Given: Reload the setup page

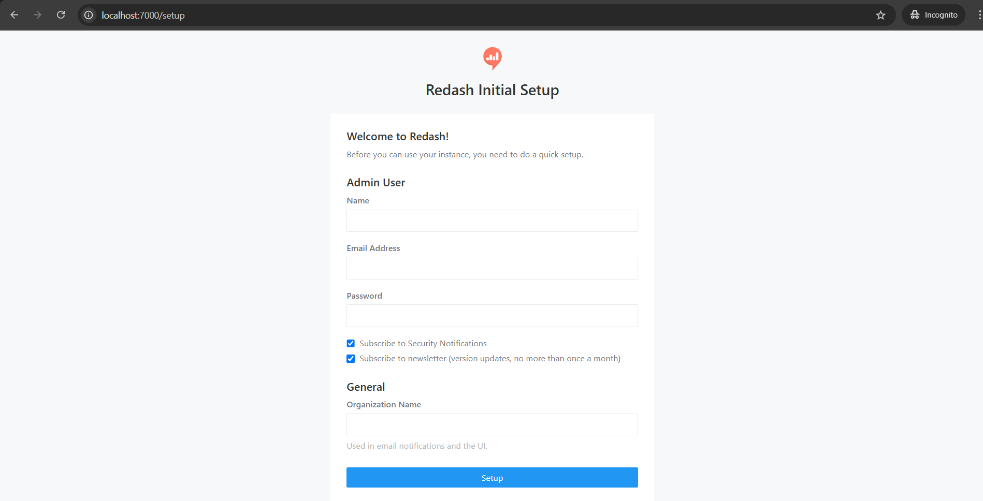Looking at the screenshot, I should click(61, 15).
